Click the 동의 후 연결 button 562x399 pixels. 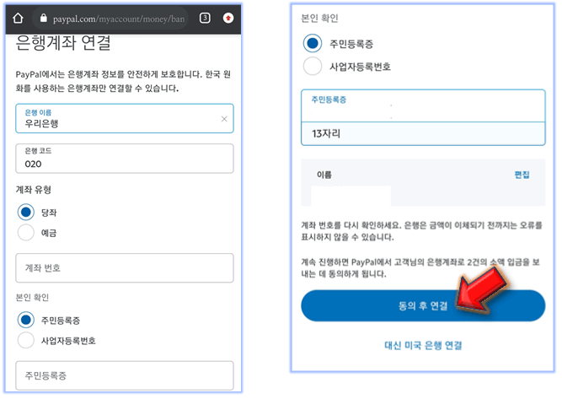pyautogui.click(x=423, y=305)
